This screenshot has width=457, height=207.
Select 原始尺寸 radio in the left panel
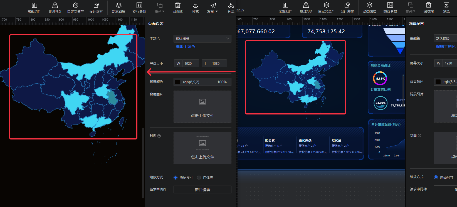click(x=176, y=178)
